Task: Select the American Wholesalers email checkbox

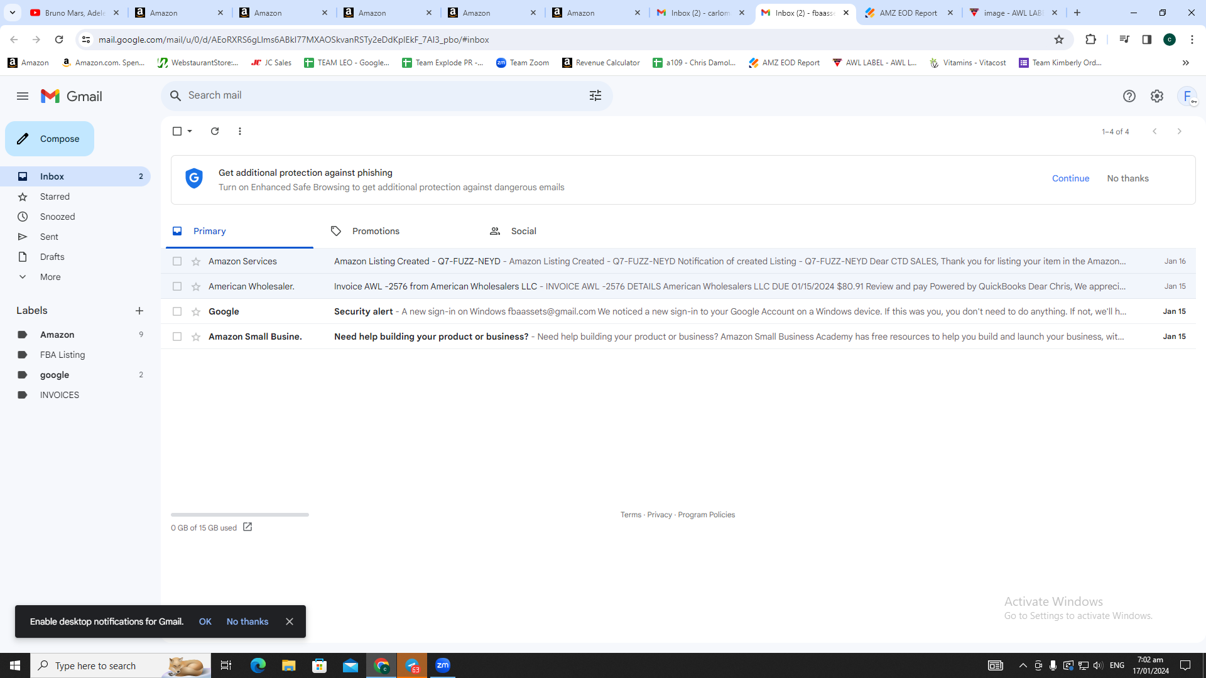Action: [177, 286]
